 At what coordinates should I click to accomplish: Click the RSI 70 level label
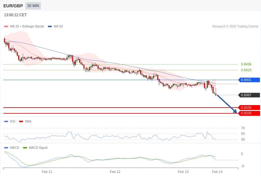(243, 128)
